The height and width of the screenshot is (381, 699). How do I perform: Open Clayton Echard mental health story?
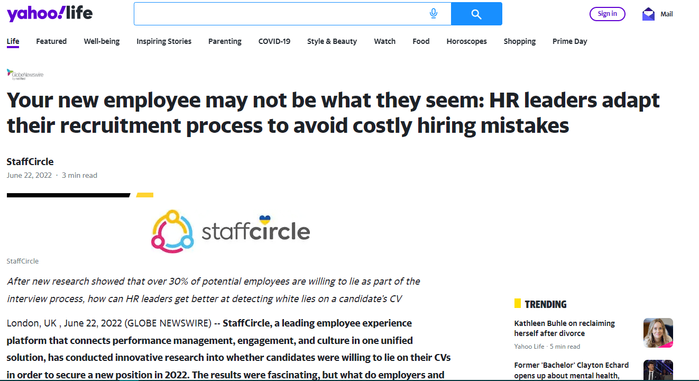(x=572, y=370)
